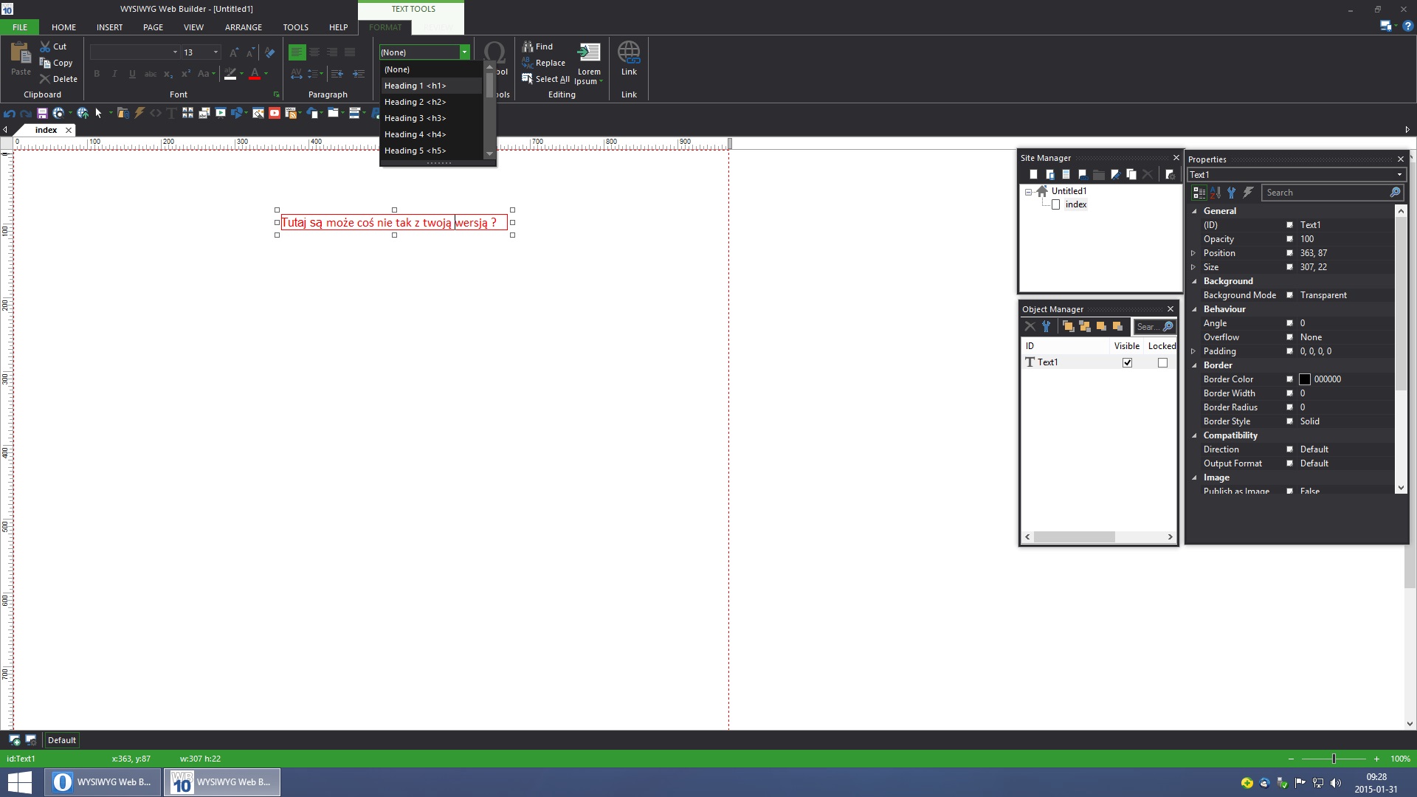
Task: Click the Find binoculars icon
Action: [x=528, y=46]
